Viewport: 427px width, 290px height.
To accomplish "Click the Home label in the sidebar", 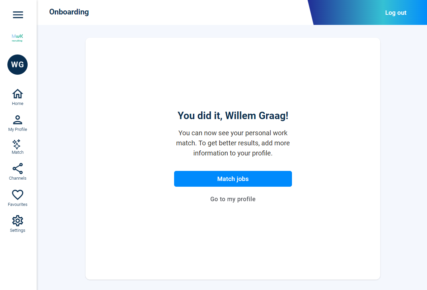I will (x=18, y=104).
